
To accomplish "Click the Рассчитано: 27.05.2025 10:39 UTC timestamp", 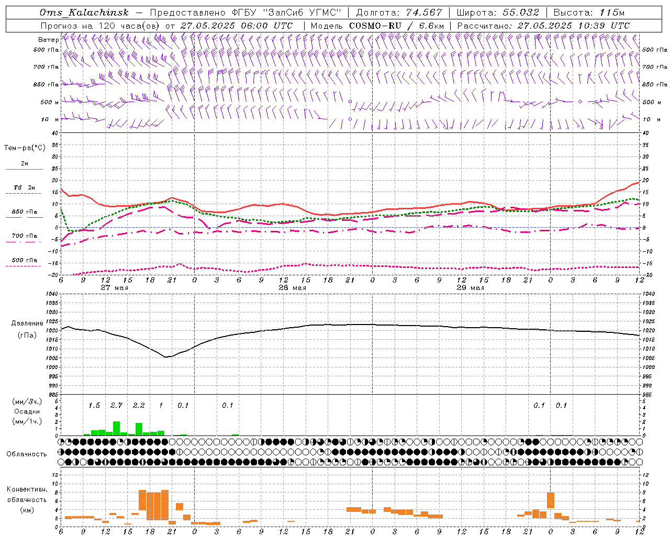I will point(543,25).
